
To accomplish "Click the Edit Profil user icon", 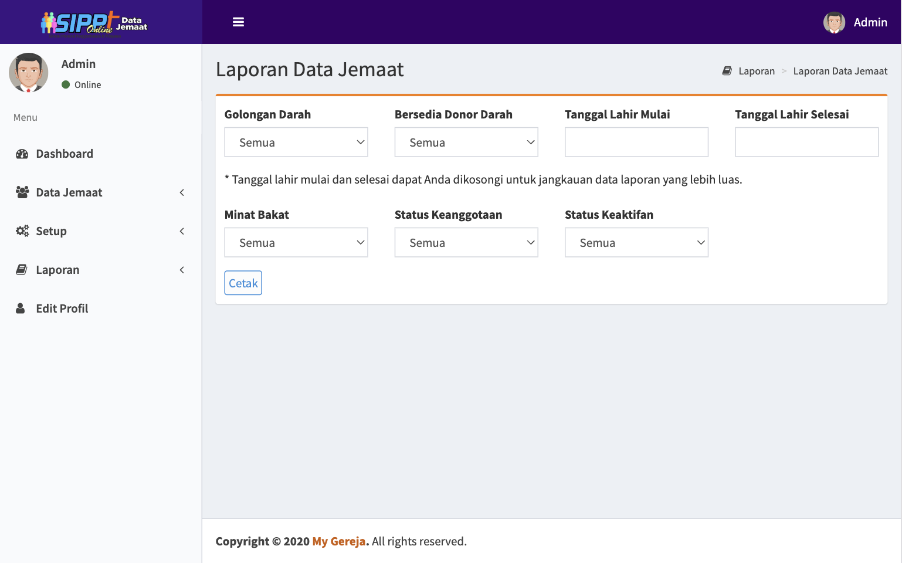I will (x=21, y=308).
